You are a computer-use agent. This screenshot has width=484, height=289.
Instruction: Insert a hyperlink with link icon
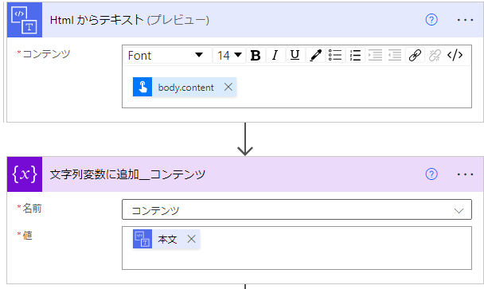pyautogui.click(x=415, y=56)
